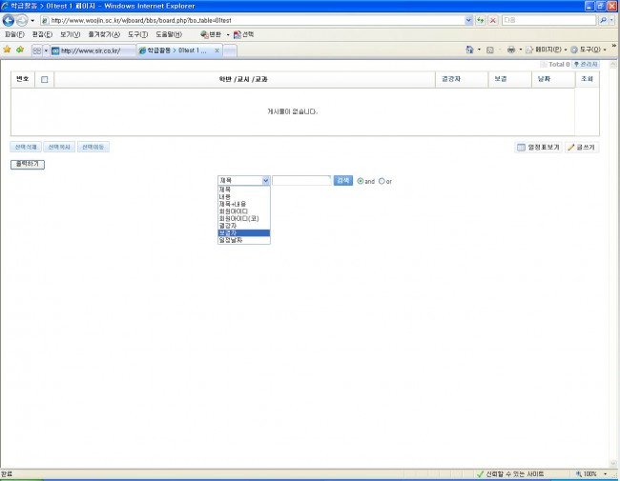Screen dimensions: 620x481
Task: Choose 결강자 option in dropdown list
Action: point(244,226)
